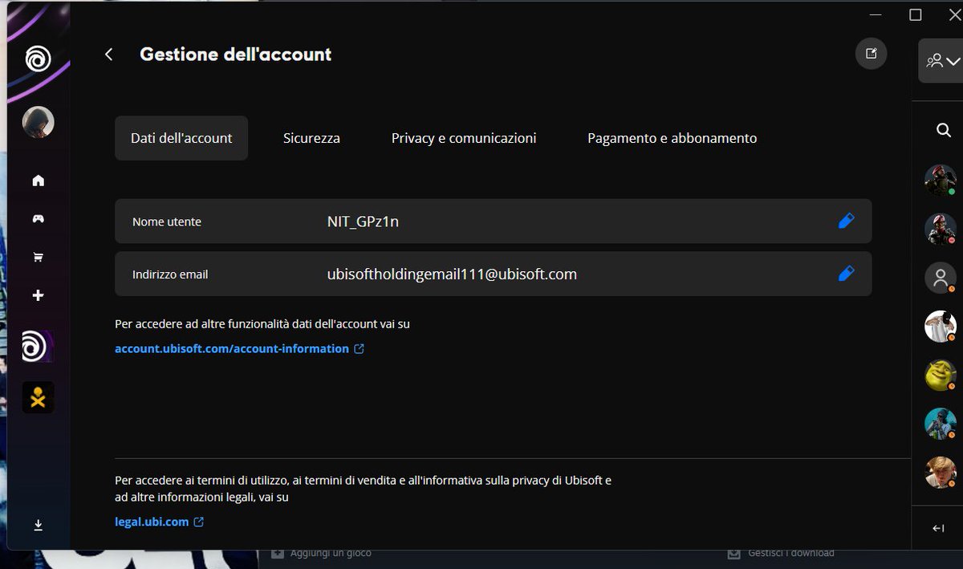Click the username text NIT_GPz1n
Screen dimensions: 963x569
pyautogui.click(x=363, y=222)
